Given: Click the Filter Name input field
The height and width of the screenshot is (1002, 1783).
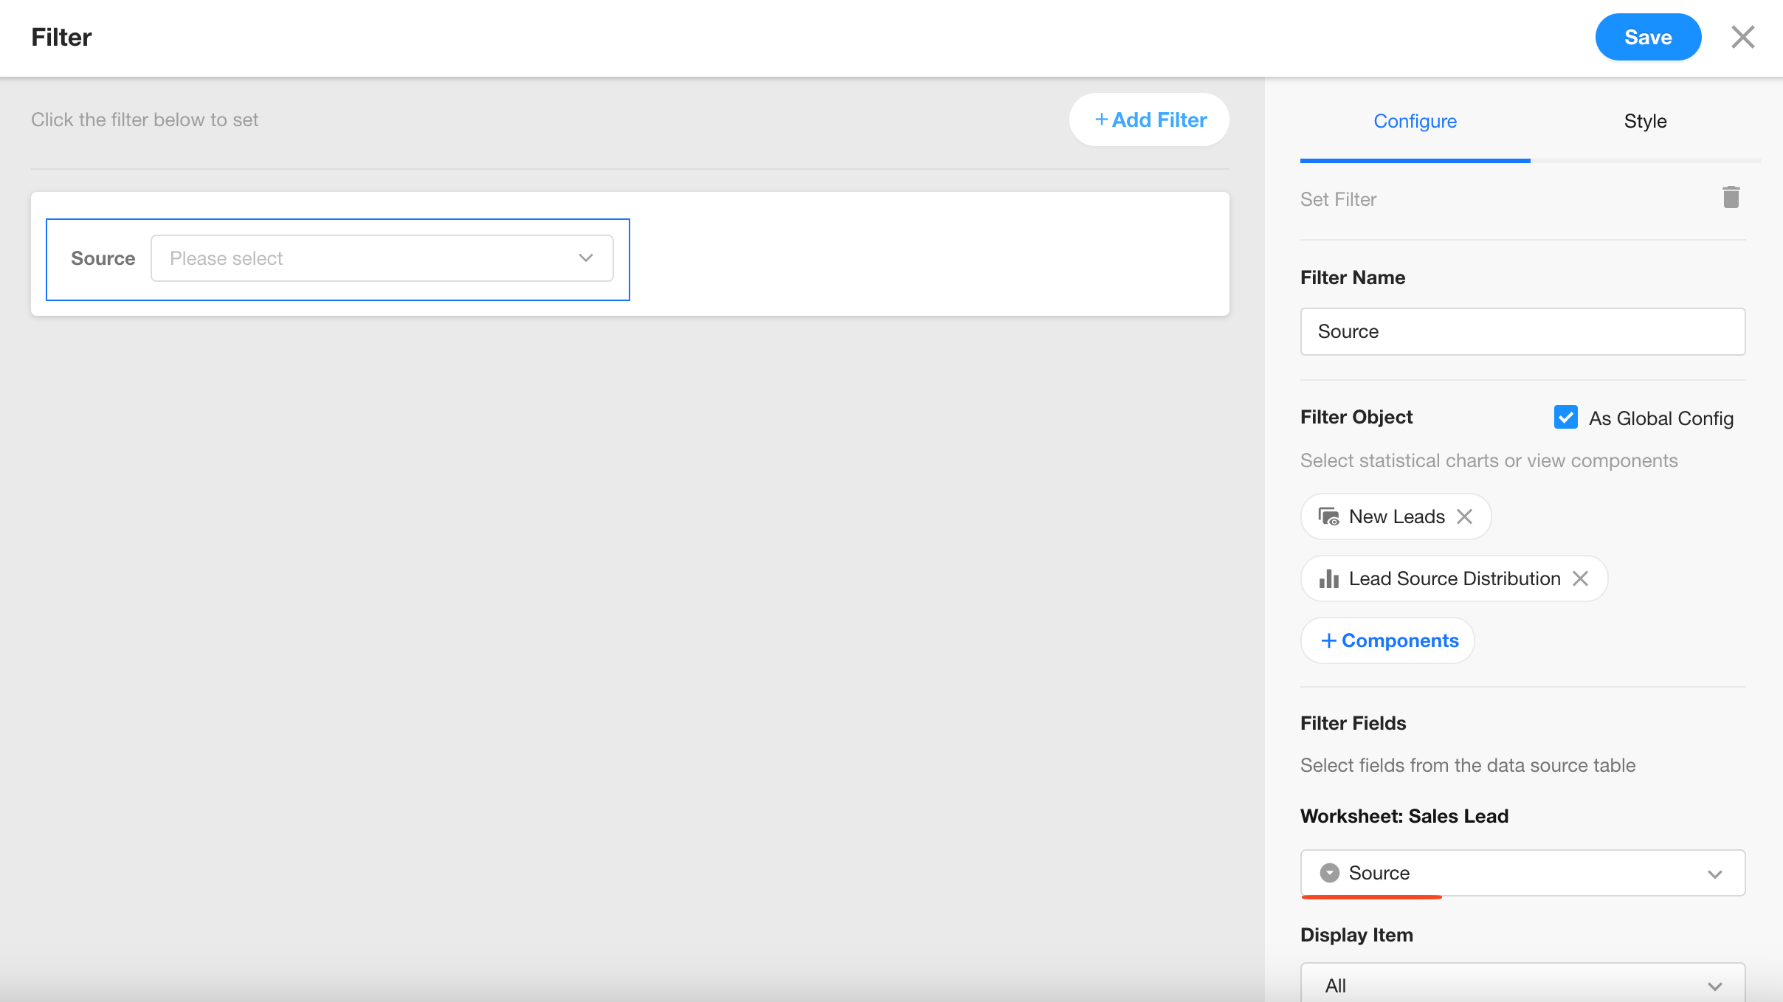Looking at the screenshot, I should pos(1522,331).
